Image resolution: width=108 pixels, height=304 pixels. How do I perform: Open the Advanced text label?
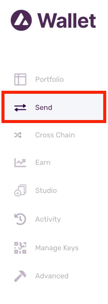point(52,276)
